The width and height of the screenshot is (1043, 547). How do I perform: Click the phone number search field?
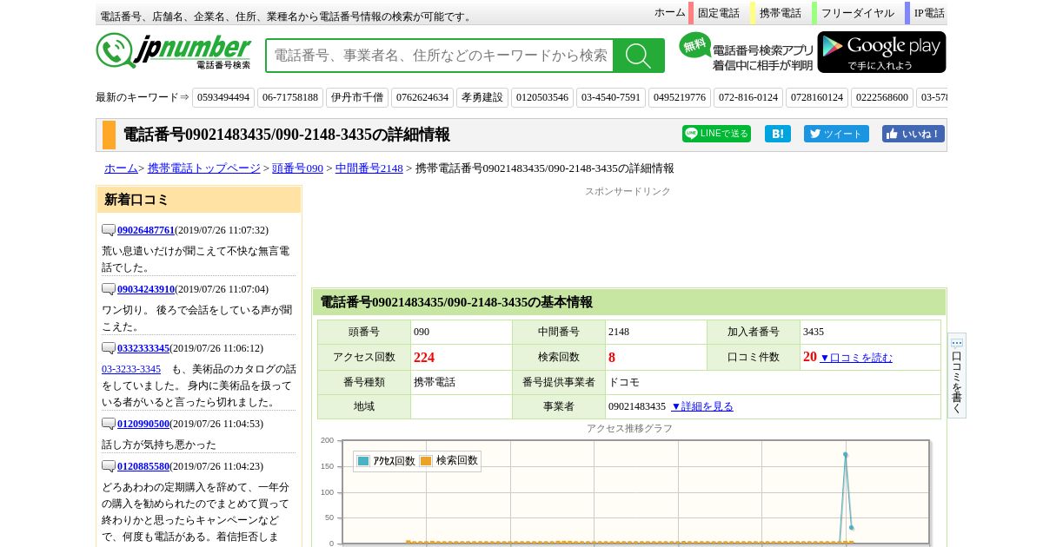pos(440,56)
